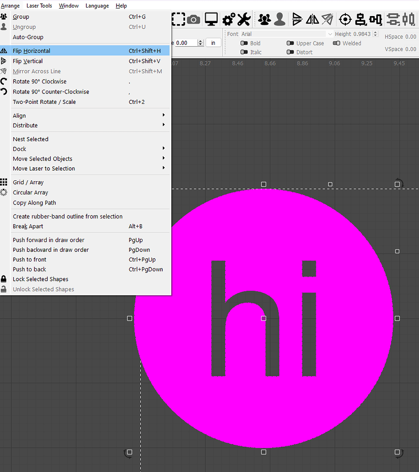This screenshot has height=472, width=419.
Task: Click the Lock Selected Shapes padlock icon
Action: click(4, 279)
